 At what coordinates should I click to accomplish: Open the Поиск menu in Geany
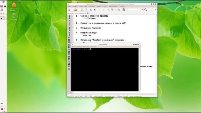(x=81, y=6)
